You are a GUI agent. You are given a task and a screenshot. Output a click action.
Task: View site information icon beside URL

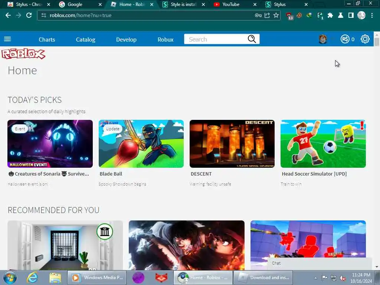(44, 15)
